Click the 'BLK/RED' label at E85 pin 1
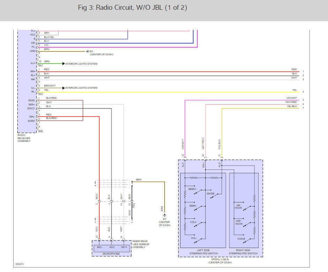Screen dimensions: 328x272 coord(51,98)
